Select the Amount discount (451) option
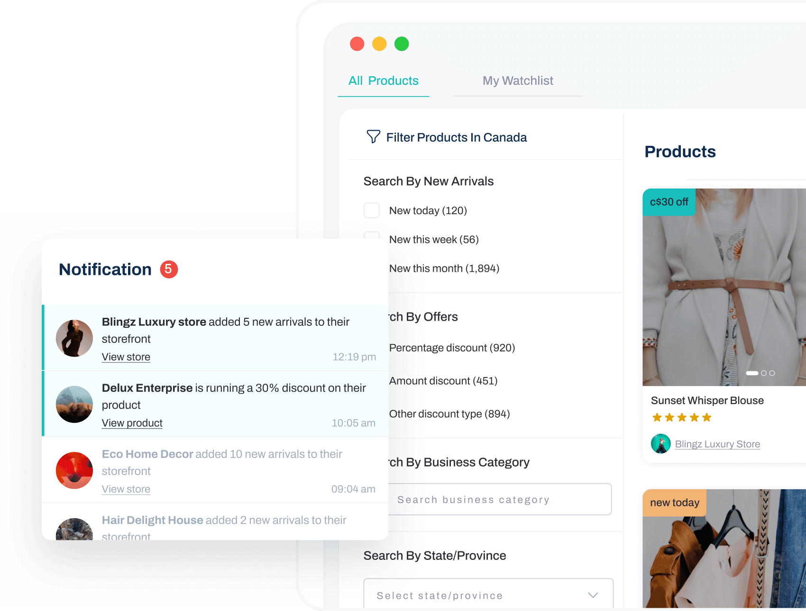 [x=443, y=381]
